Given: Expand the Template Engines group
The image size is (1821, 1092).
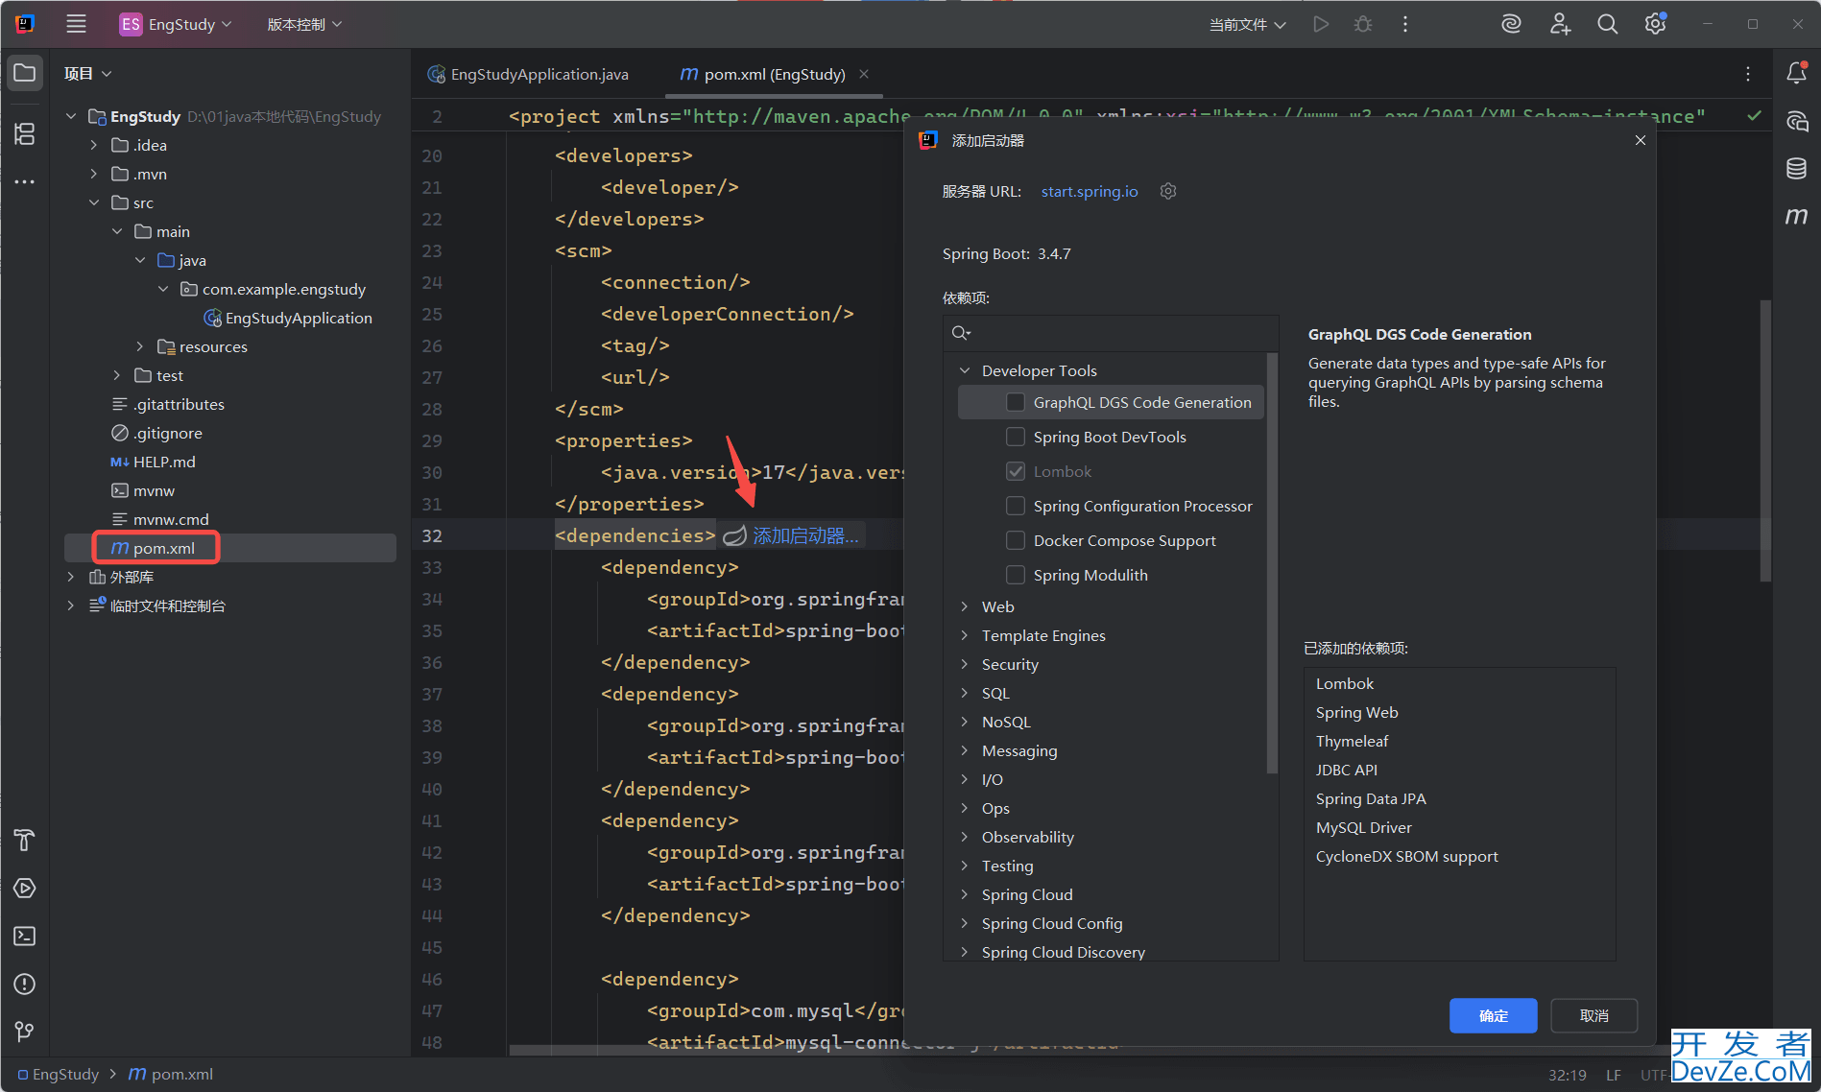Looking at the screenshot, I should (x=965, y=635).
